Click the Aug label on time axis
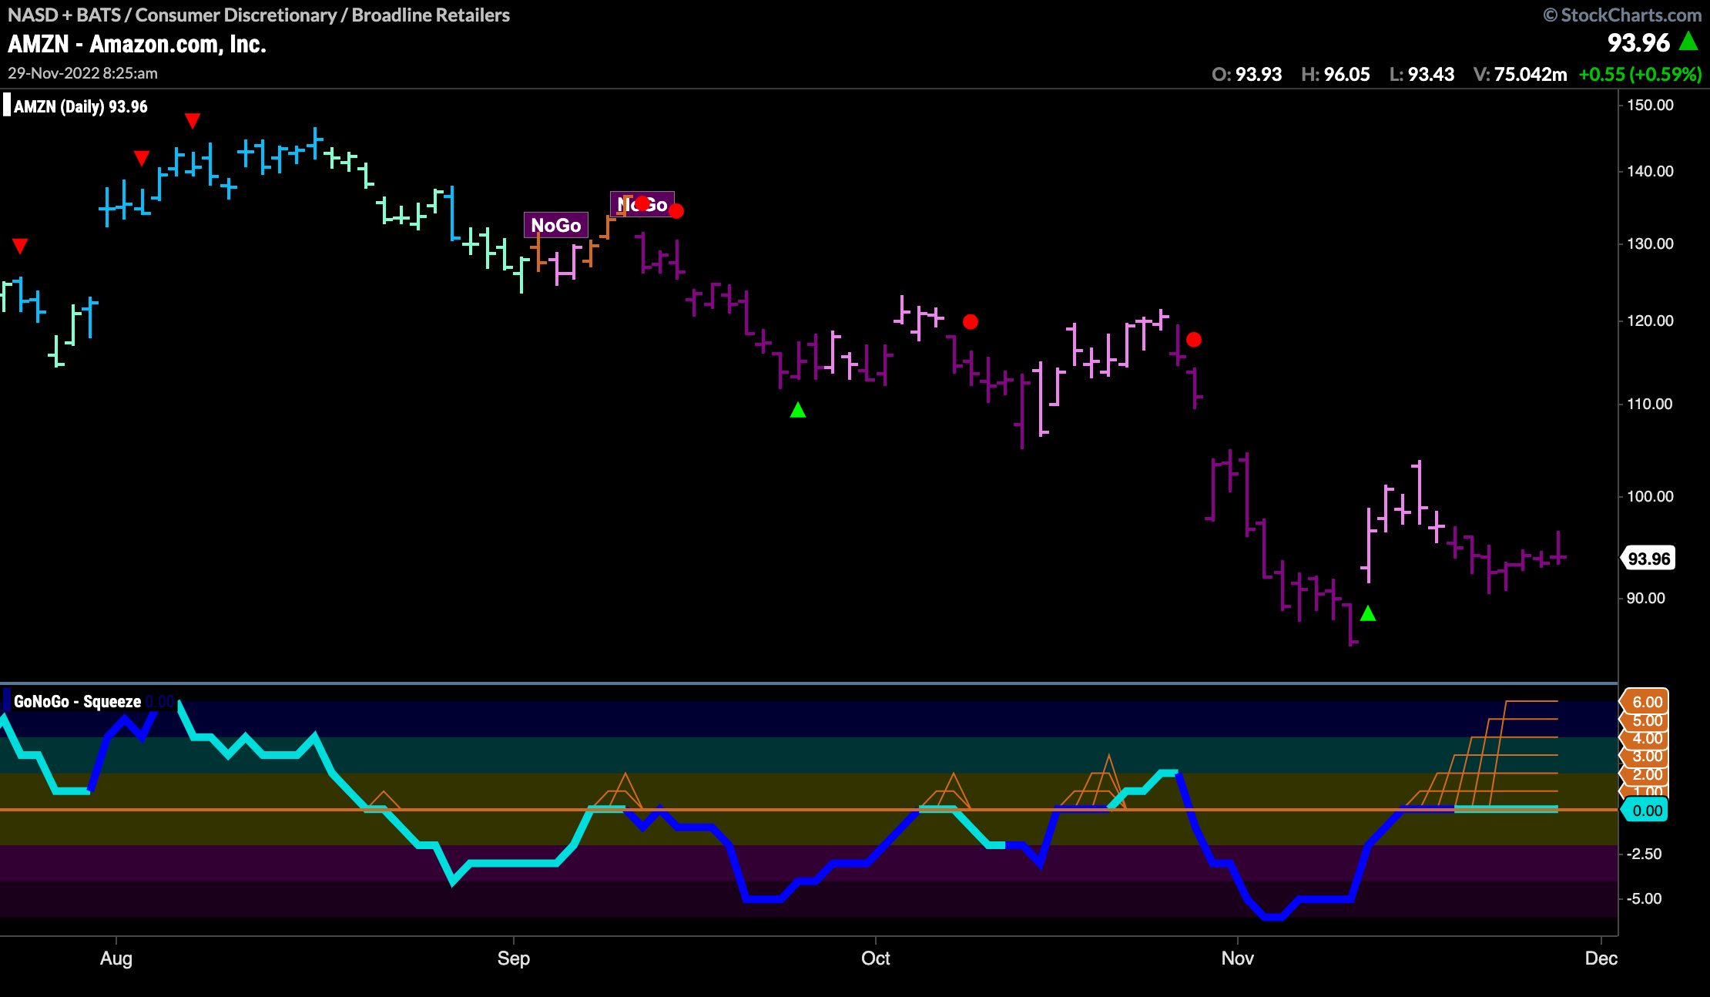The height and width of the screenshot is (997, 1710). (116, 958)
